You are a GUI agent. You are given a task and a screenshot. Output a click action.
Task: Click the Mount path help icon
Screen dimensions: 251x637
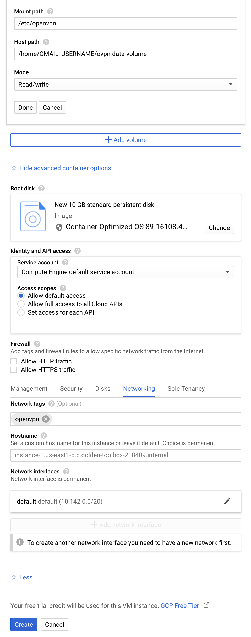(x=50, y=12)
